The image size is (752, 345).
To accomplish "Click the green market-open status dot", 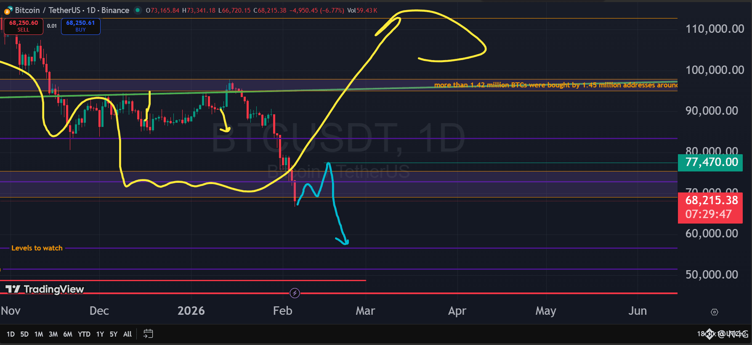I will [x=138, y=10].
